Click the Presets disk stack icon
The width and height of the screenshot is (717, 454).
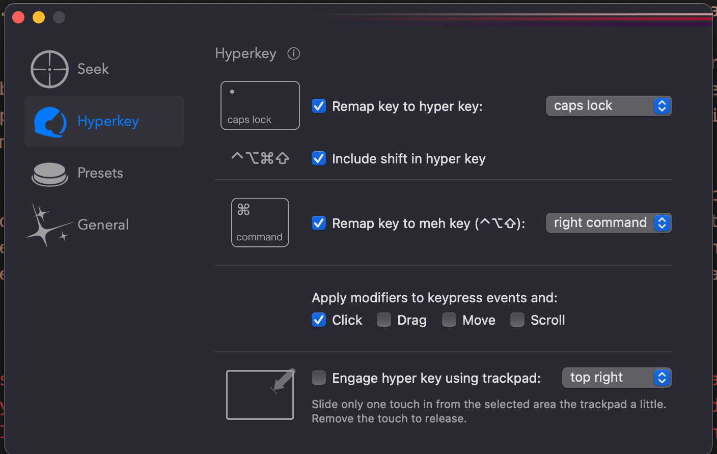point(49,174)
